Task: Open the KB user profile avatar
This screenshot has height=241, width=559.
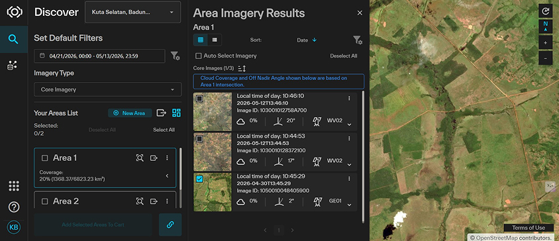Action: pyautogui.click(x=14, y=228)
